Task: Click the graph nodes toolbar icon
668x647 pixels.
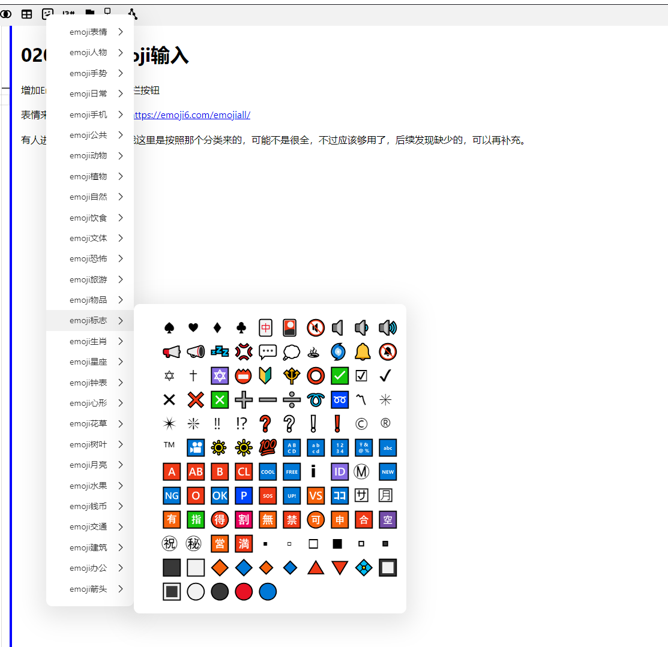Action: [133, 14]
